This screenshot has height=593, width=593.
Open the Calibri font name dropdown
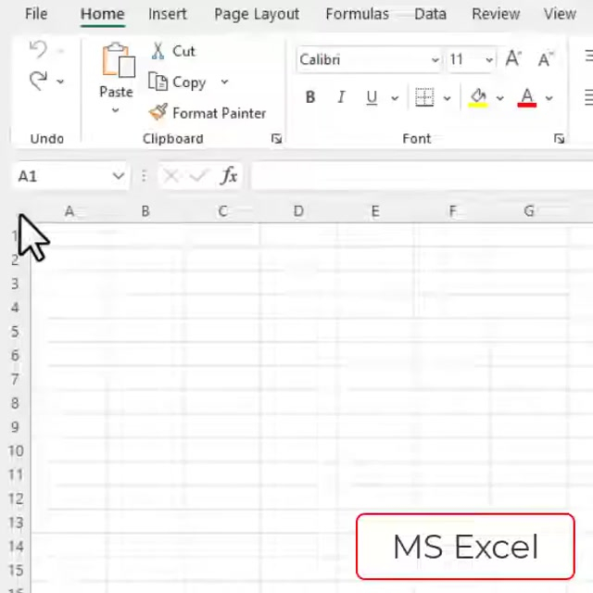click(x=435, y=60)
